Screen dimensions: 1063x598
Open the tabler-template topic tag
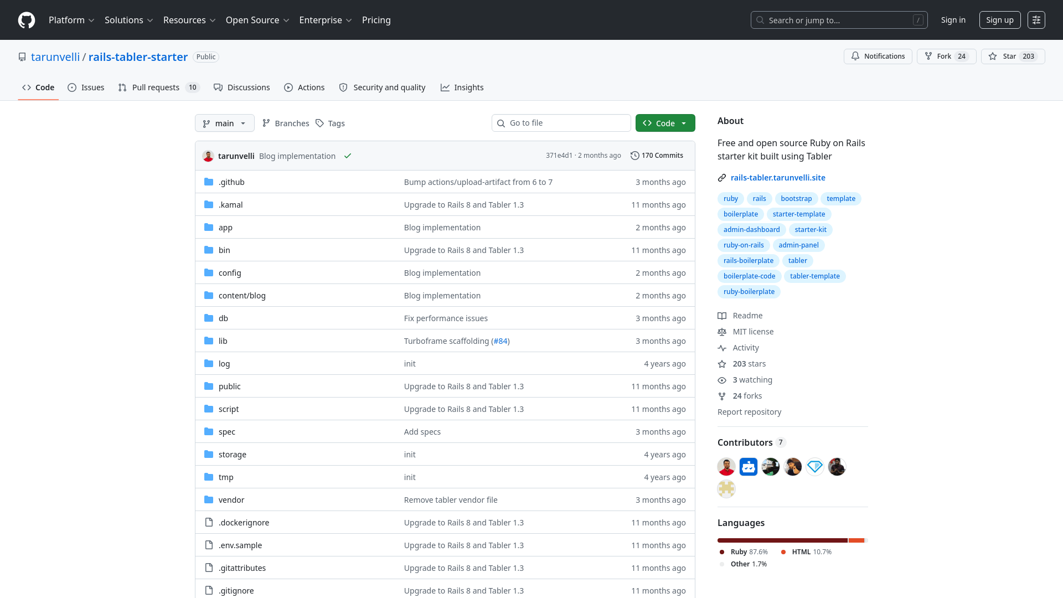(x=814, y=276)
